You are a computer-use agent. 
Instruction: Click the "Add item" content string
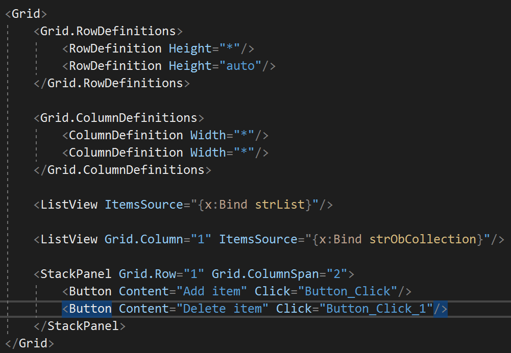211,291
